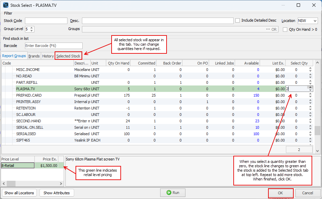Image resolution: width=322 pixels, height=199 pixels.
Task: Open the History tab
Action: click(x=48, y=56)
